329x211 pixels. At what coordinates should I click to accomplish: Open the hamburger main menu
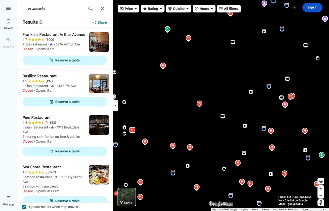point(8,8)
